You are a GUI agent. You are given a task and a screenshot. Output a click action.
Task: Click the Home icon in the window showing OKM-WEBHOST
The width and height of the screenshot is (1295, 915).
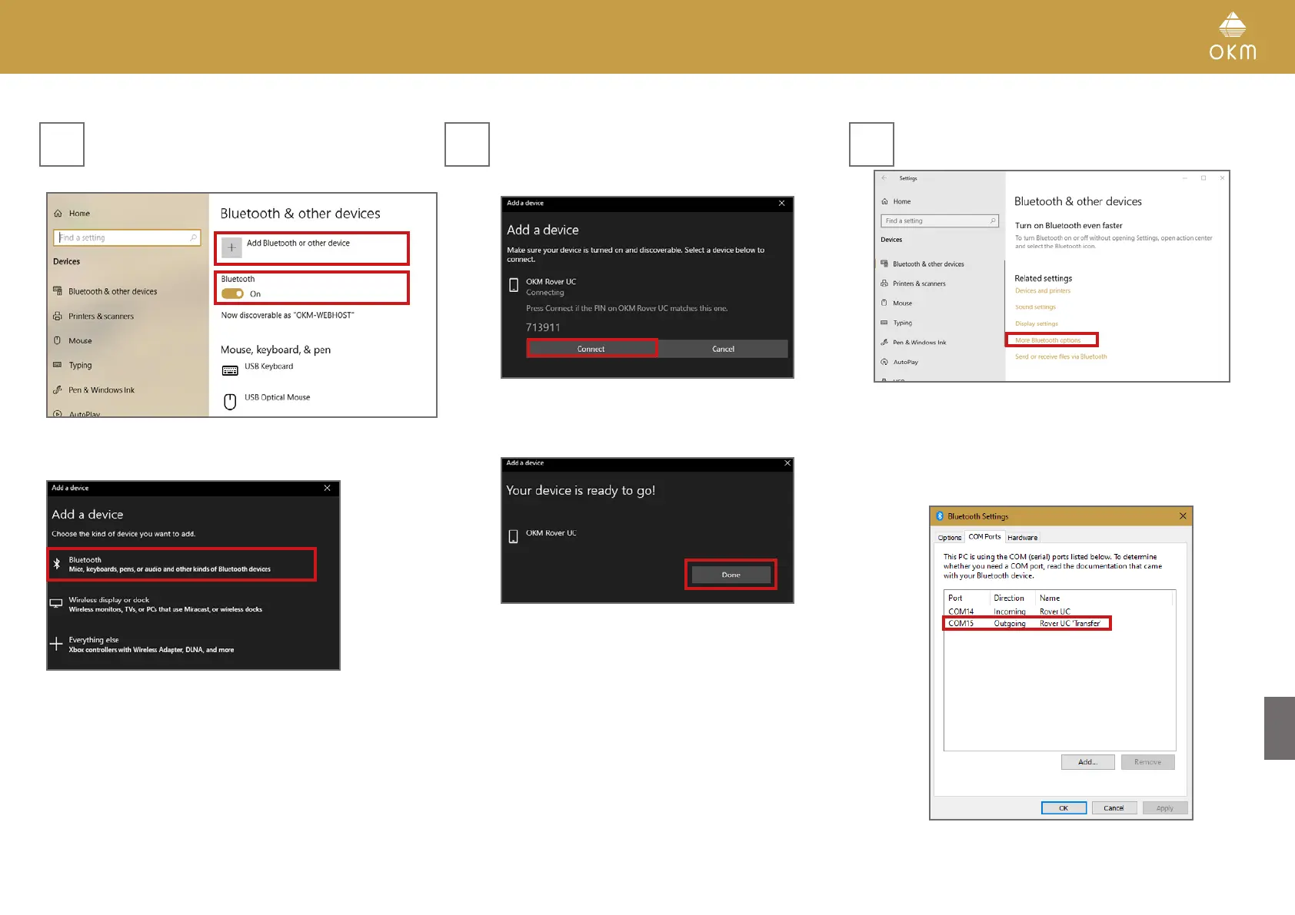point(58,214)
